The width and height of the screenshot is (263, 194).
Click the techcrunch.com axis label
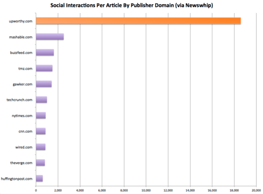[19, 100]
